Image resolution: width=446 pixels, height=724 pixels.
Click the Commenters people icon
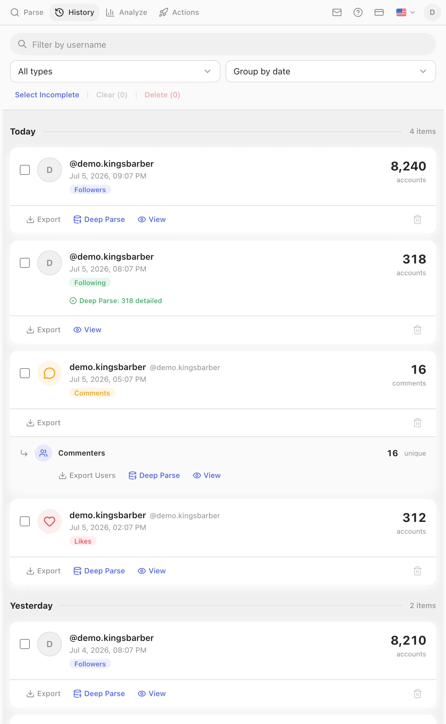tap(43, 453)
